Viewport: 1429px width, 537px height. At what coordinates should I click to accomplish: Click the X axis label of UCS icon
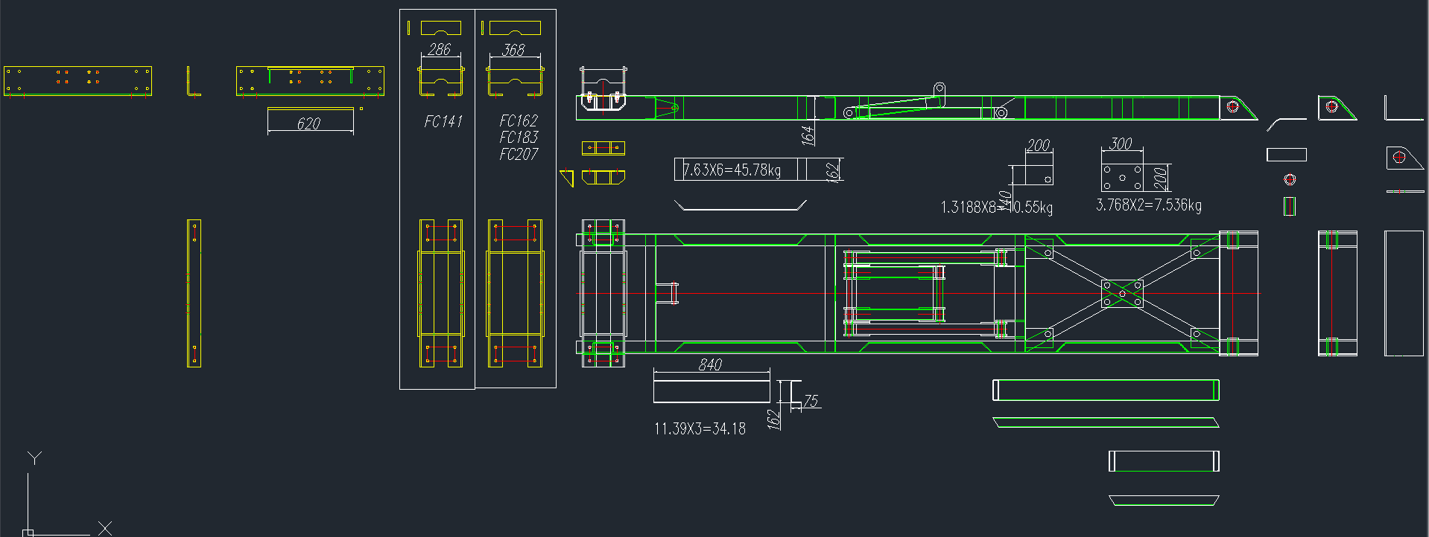pyautogui.click(x=105, y=528)
